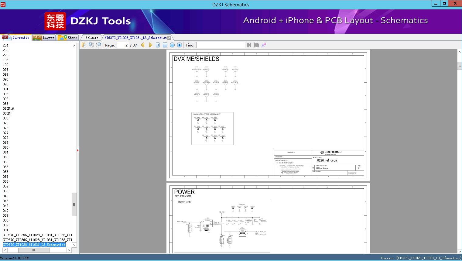Click the fit width icon
The height and width of the screenshot is (261, 462).
click(158, 45)
